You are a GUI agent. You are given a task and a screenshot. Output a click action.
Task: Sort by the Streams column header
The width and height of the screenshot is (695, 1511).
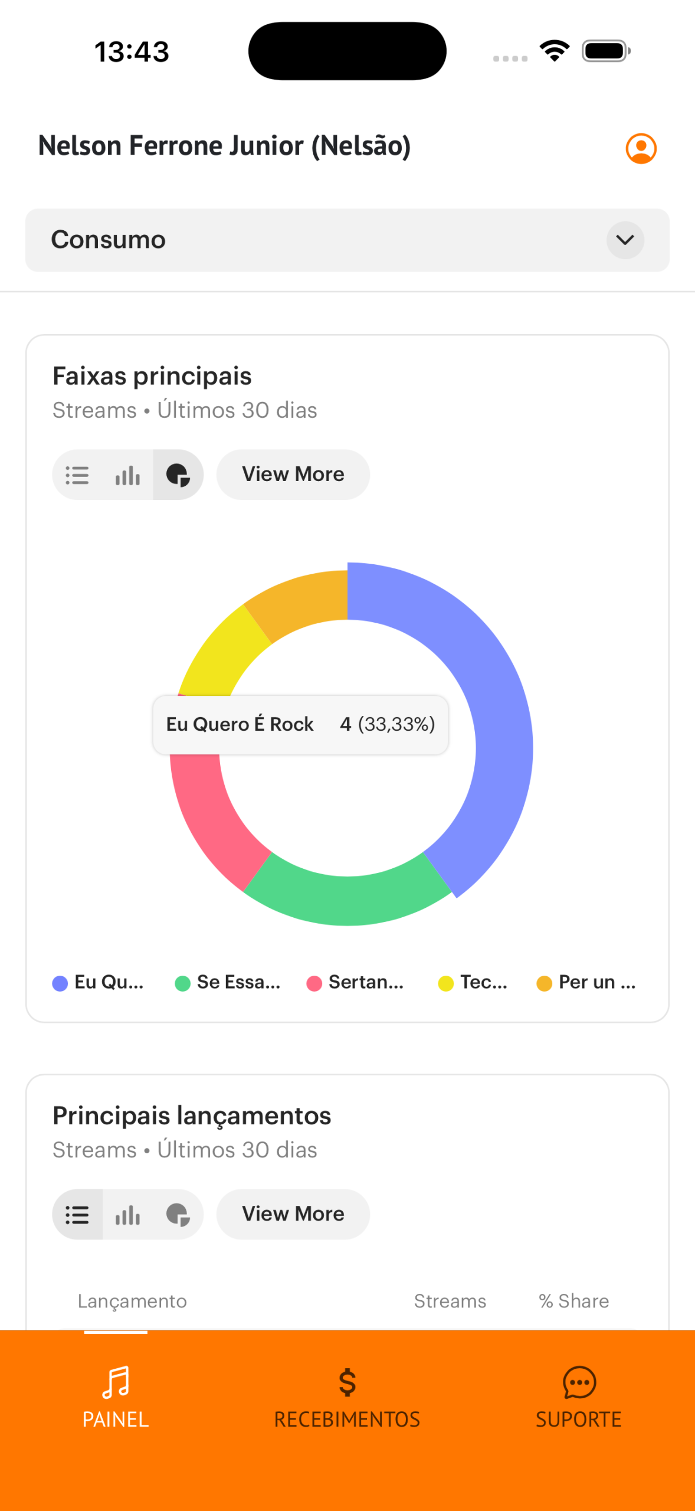tap(450, 1301)
